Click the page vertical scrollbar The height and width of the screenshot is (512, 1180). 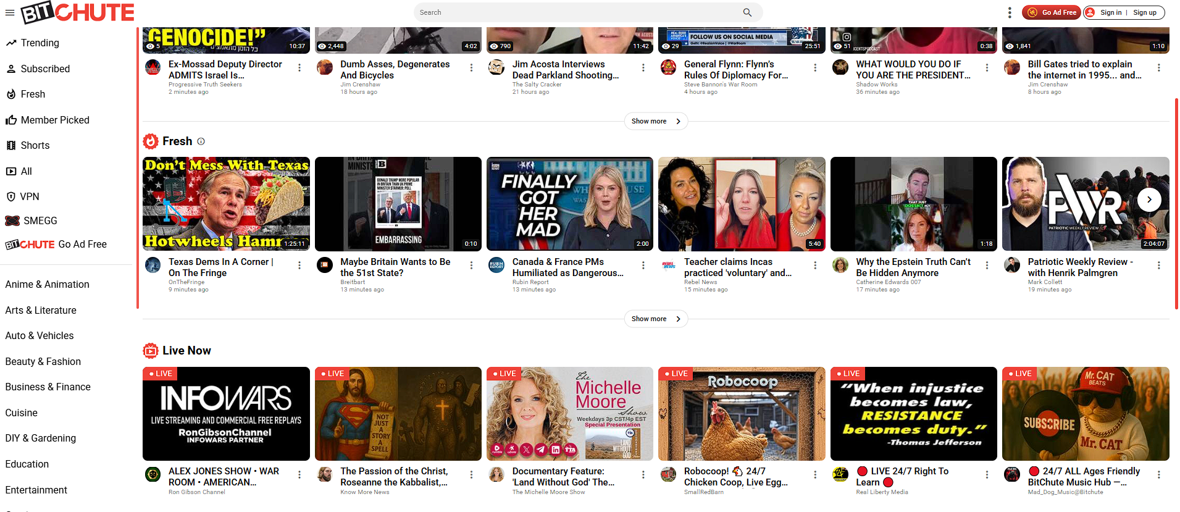[x=1176, y=204]
